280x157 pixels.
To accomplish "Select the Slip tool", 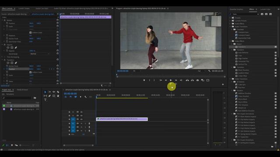I will [45, 96].
